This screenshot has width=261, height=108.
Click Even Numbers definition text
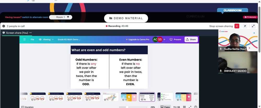(x=131, y=72)
